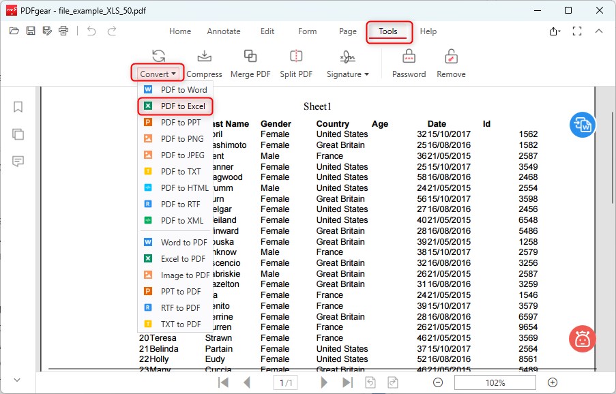This screenshot has width=616, height=394.
Task: Choose Word to PDF from menu
Action: [x=175, y=243]
